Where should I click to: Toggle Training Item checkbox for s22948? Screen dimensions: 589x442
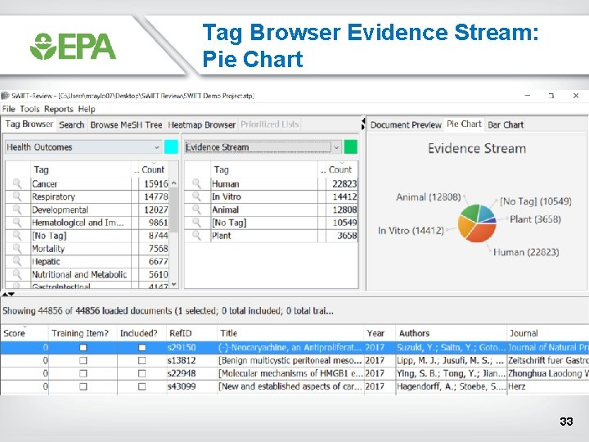click(x=83, y=373)
